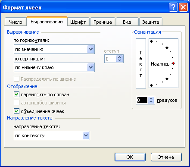Select the vertical Текст orientation box

pyautogui.click(x=141, y=63)
